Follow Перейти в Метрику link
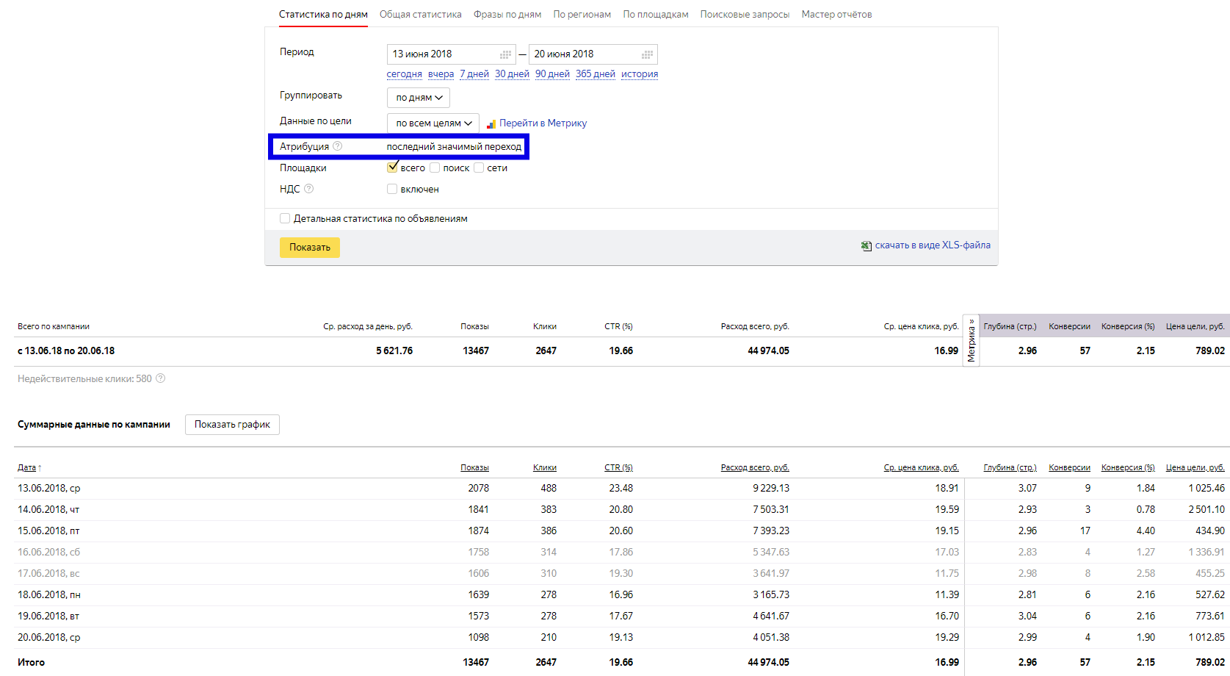The width and height of the screenshot is (1230, 676). pos(543,123)
